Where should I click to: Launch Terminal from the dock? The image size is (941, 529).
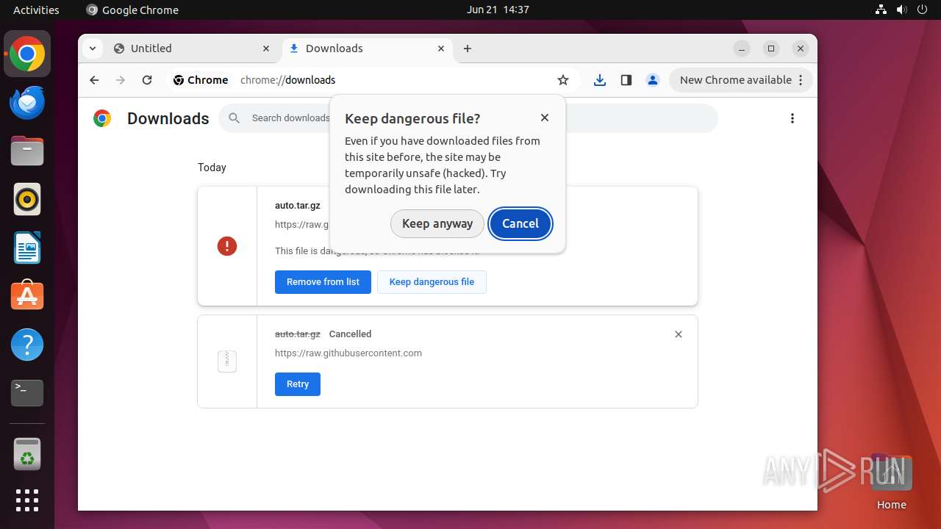click(27, 393)
